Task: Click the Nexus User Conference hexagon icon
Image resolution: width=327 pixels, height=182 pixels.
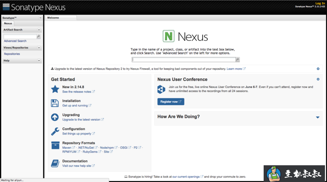Action: pyautogui.click(x=161, y=89)
